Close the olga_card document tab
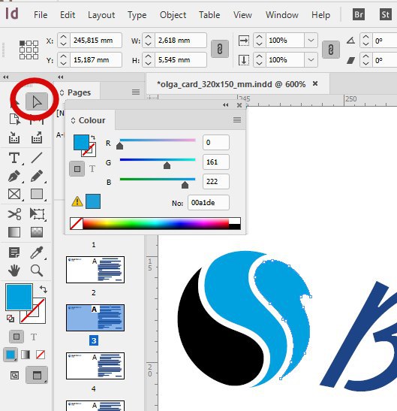 pos(315,83)
